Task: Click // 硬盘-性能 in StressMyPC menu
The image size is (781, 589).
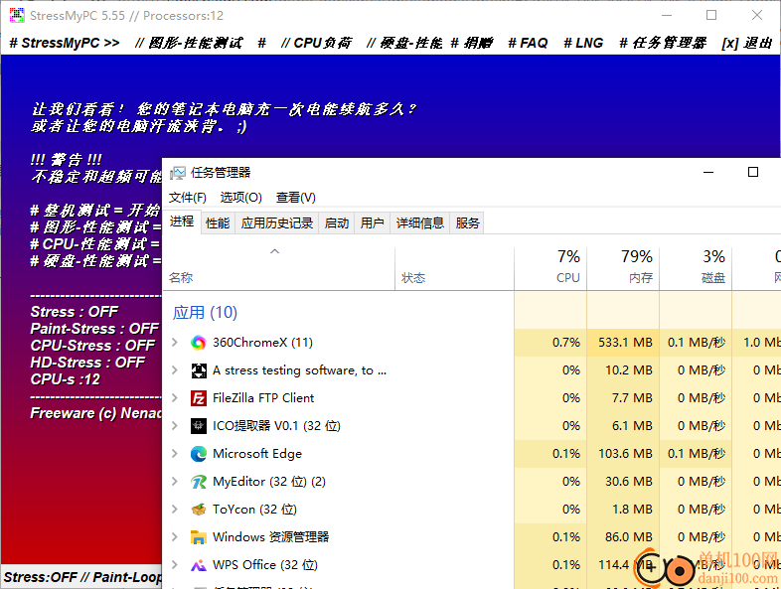Action: point(404,44)
